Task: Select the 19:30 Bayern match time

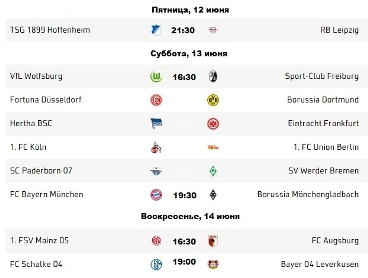Action: coord(185,196)
